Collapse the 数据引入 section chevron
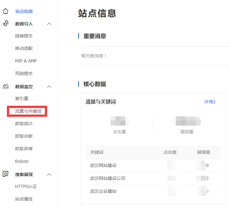230x209 pixels. pos(49,24)
